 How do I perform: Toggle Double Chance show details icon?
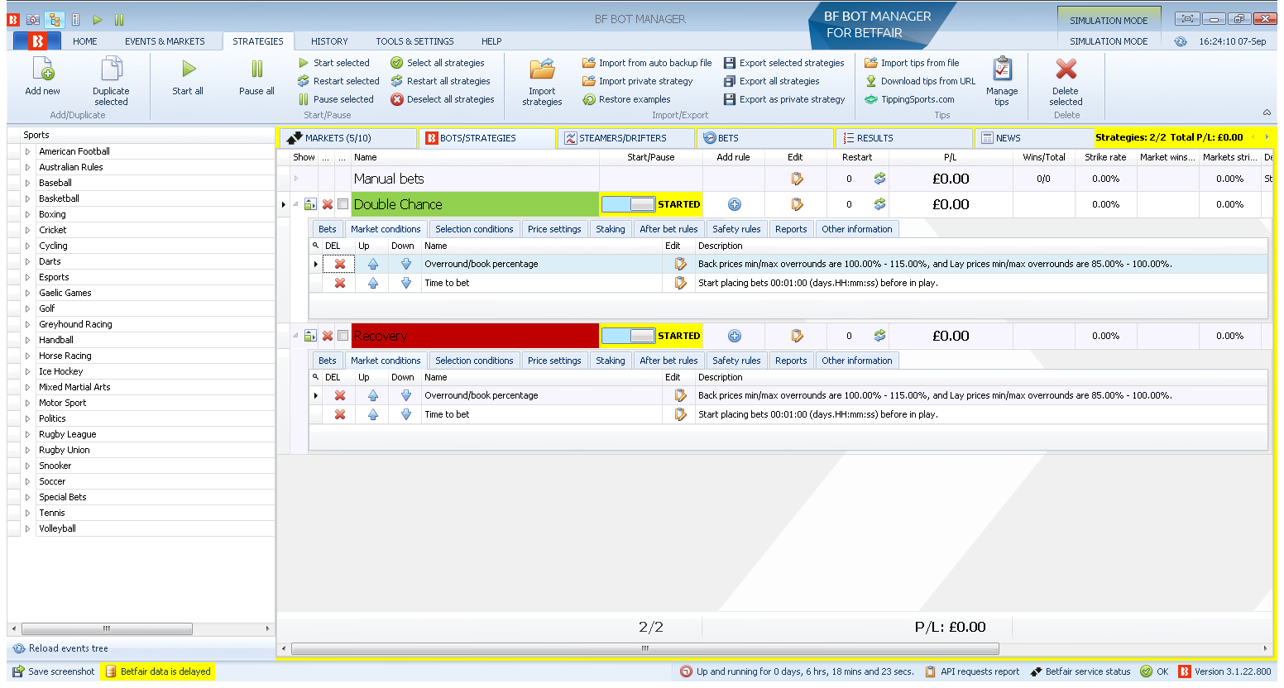[x=310, y=204]
